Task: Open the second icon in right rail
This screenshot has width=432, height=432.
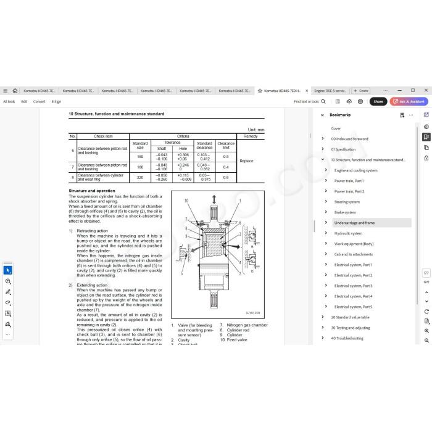Action: pos(426,127)
